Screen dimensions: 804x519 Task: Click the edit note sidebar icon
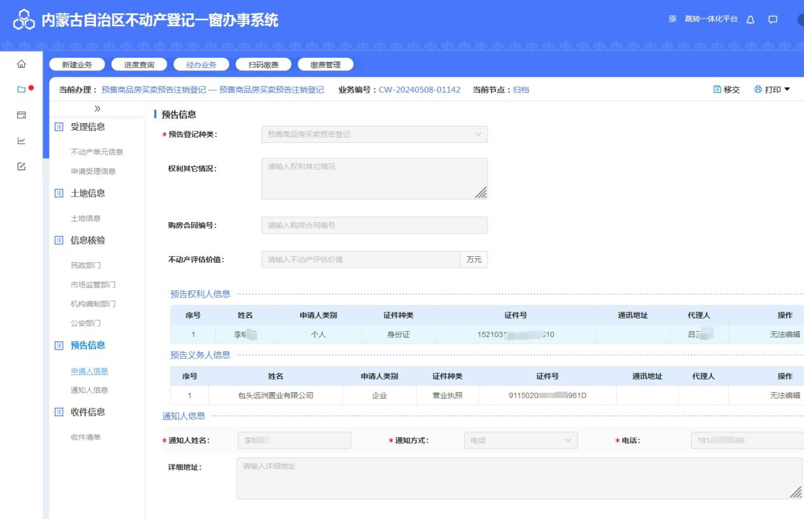pos(22,166)
